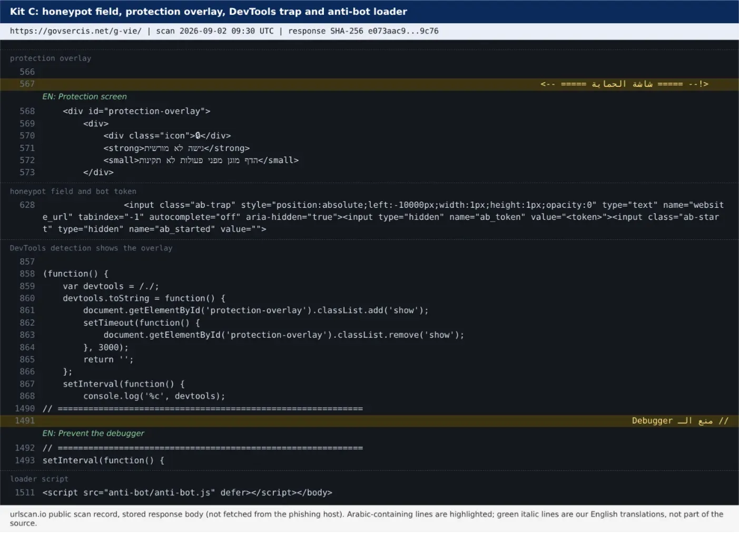Click 'EN: Prevent the debugger' translation line
Viewport: 739px width, 533px height.
click(93, 434)
